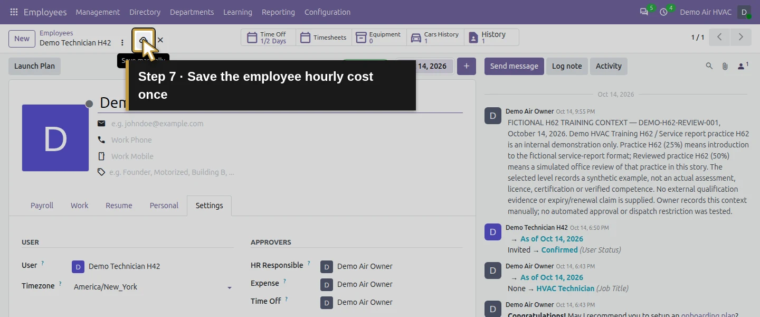Click the plus button beside the date
The width and height of the screenshot is (760, 317).
click(x=467, y=66)
